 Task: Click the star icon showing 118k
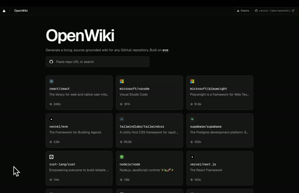coord(121,179)
